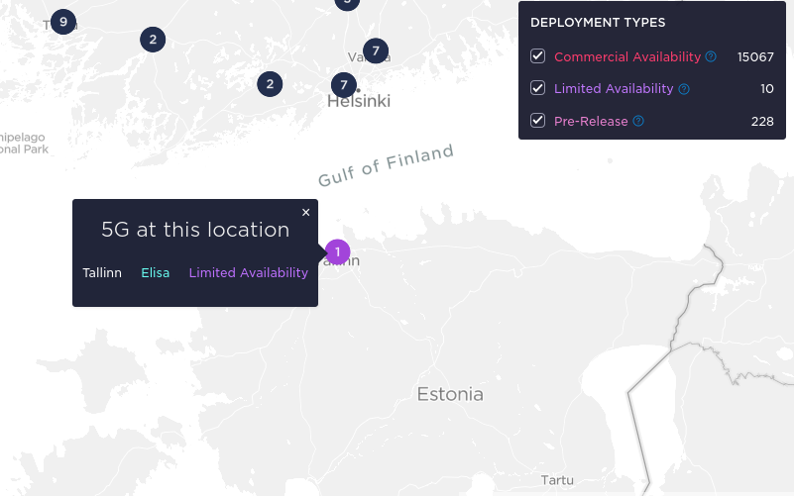794x496 pixels.
Task: Click the Commercial Availability label text
Action: [627, 56]
